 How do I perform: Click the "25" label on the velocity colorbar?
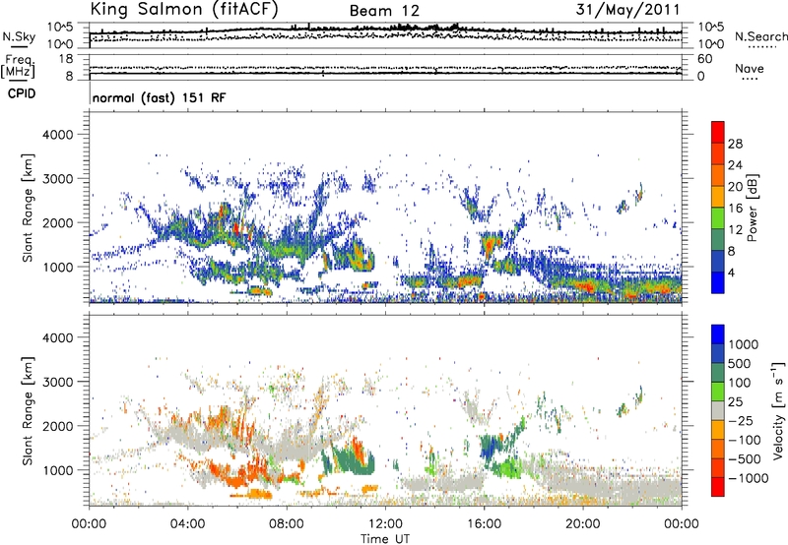click(x=736, y=402)
